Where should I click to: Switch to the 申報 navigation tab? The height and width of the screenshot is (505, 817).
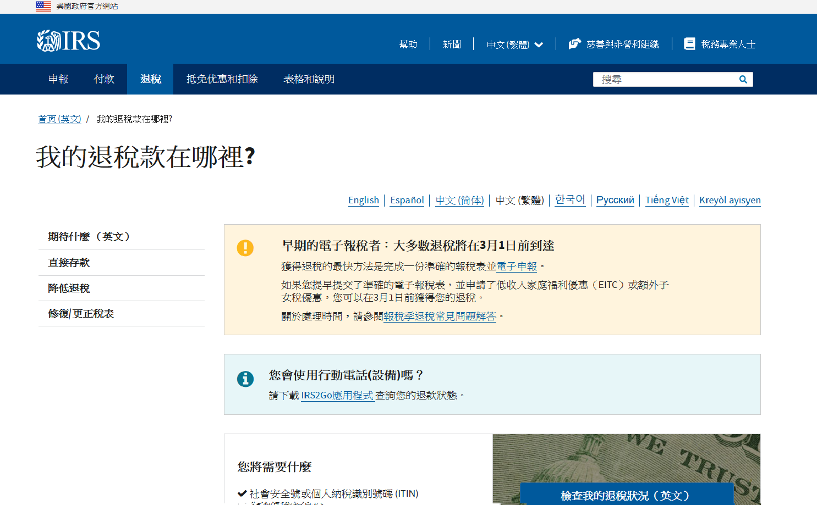pos(58,79)
